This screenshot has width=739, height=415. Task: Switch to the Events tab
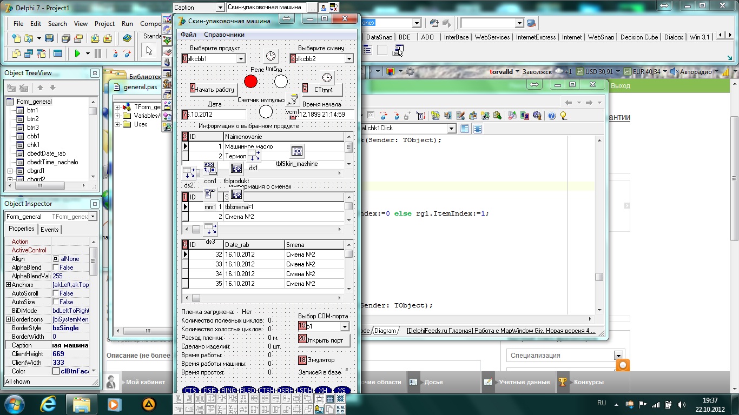pos(50,230)
